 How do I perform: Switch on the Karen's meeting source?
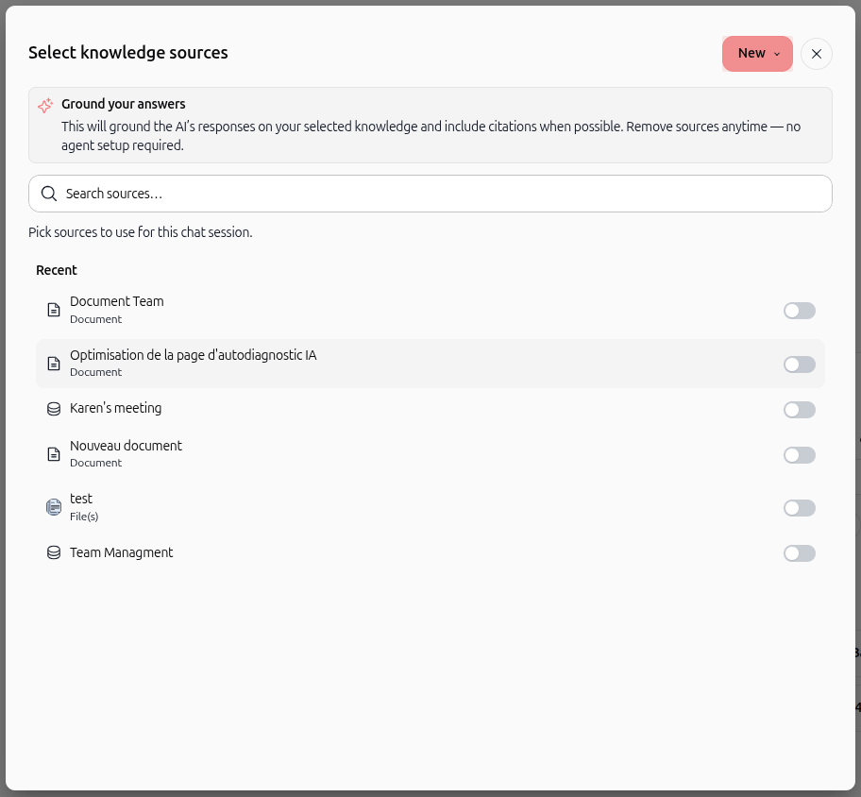tap(799, 410)
